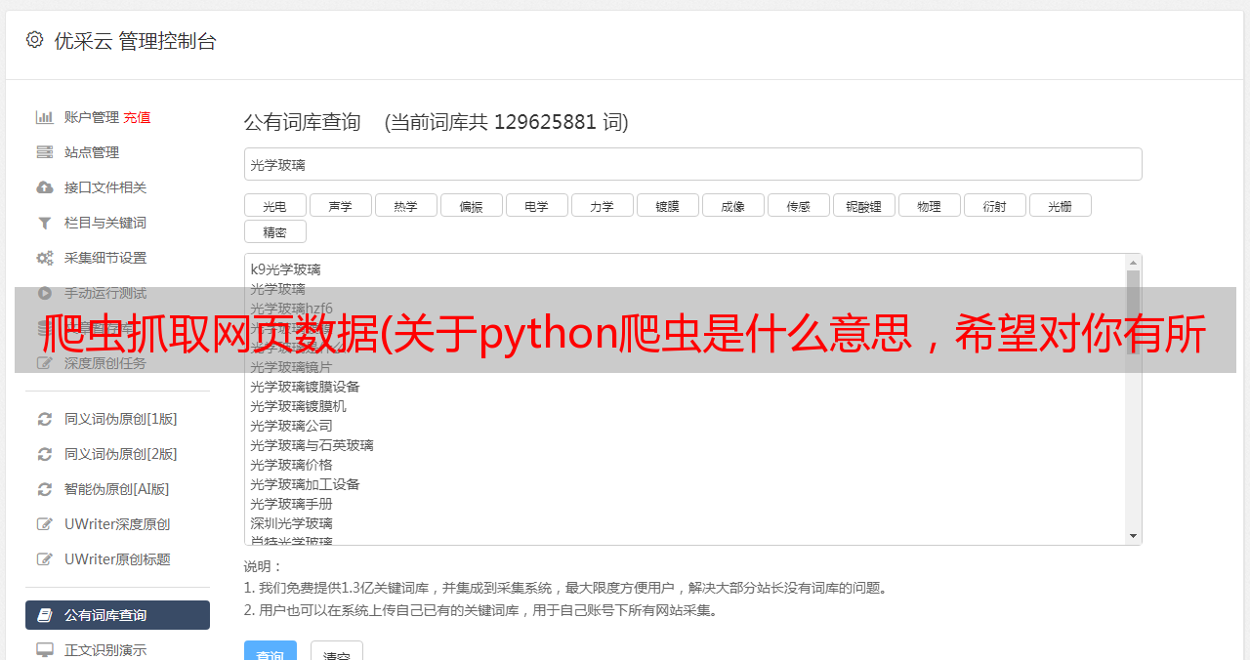Click the cloud upload icon for 接口文件相关
This screenshot has width=1250, height=660.
click(x=45, y=187)
